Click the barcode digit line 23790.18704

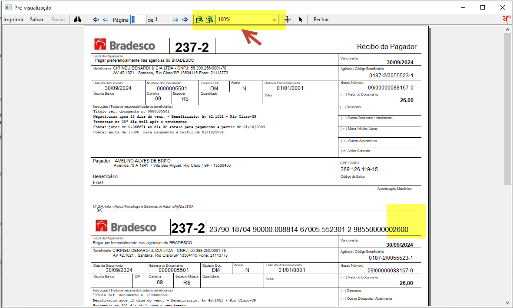point(308,229)
